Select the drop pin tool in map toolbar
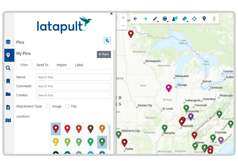Image resolution: width=238 pixels, height=161 pixels. 204,19
